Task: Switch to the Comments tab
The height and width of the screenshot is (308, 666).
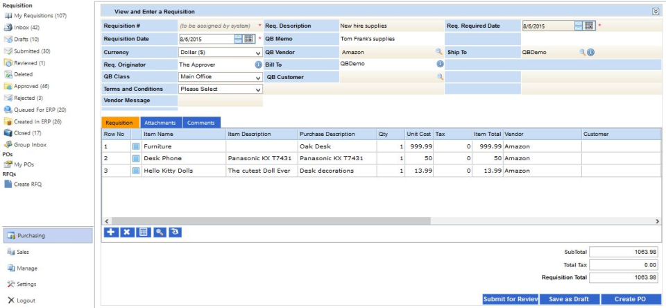Action: click(x=201, y=123)
